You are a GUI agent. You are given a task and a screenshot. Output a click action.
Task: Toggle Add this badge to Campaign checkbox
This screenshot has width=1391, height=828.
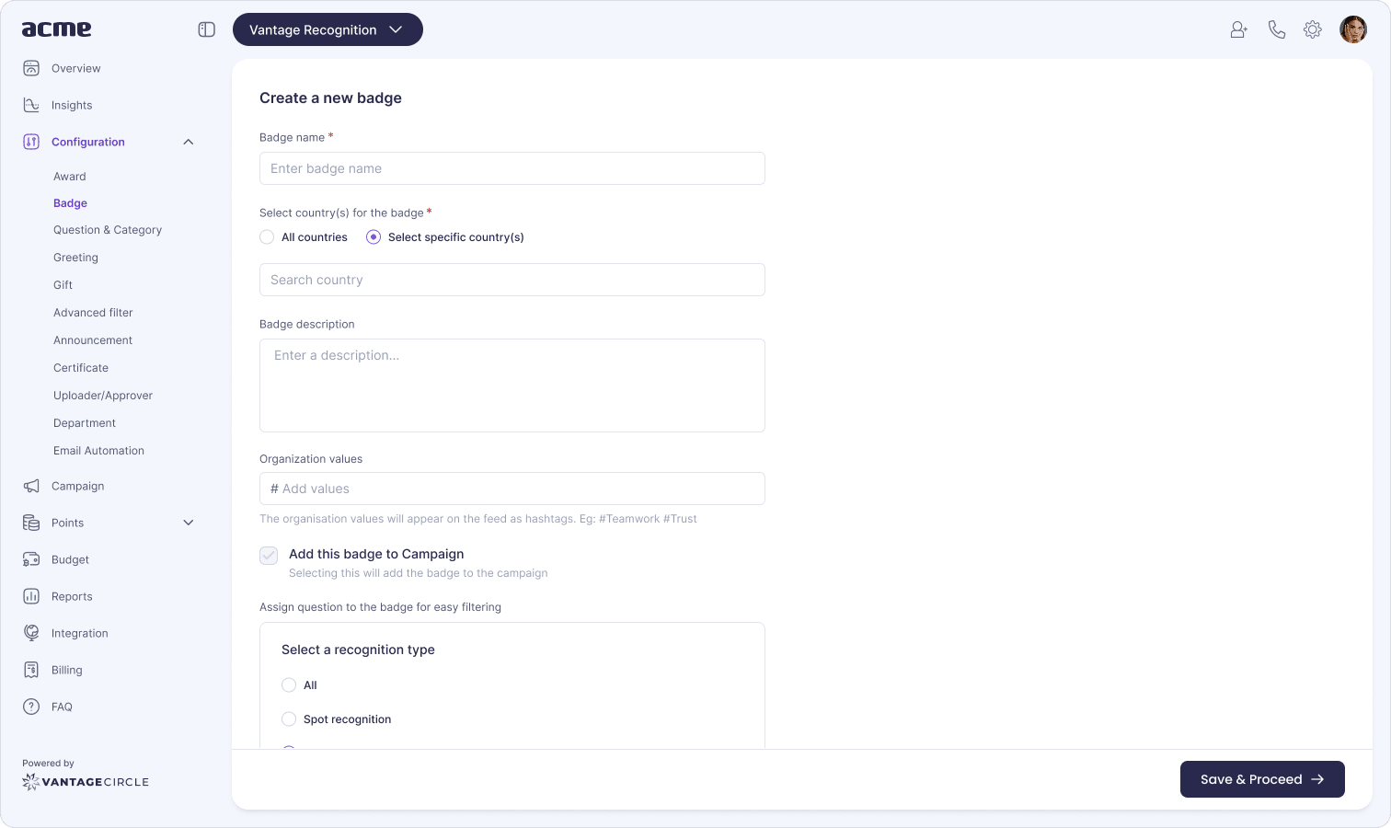(269, 555)
